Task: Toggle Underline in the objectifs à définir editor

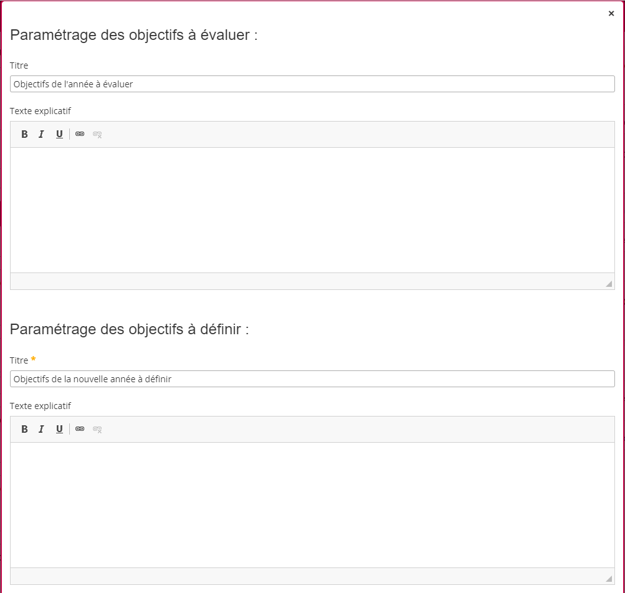Action: 59,429
